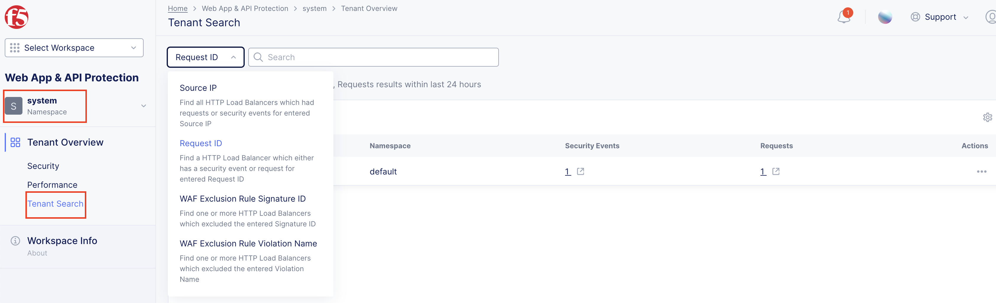Open Requests external link icon
Image resolution: width=996 pixels, height=303 pixels.
776,171
